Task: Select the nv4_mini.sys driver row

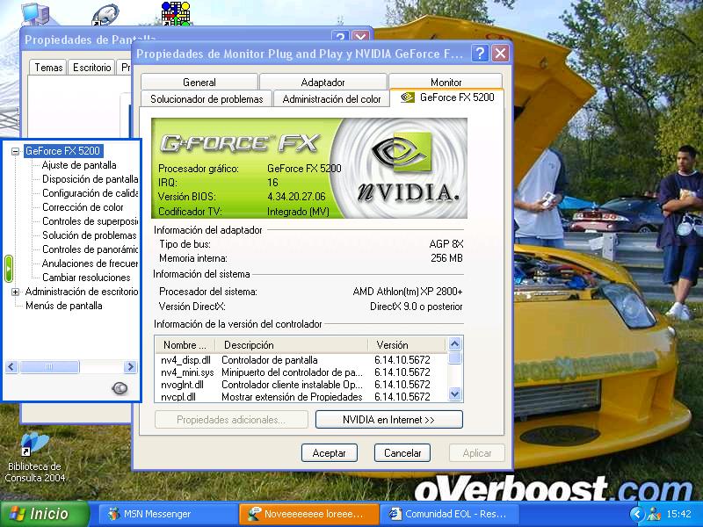Action: pos(301,372)
